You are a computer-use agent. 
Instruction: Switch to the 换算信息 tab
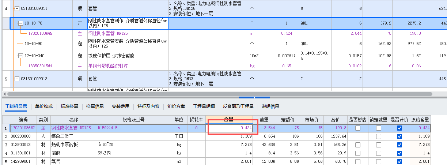pyautogui.click(x=95, y=106)
